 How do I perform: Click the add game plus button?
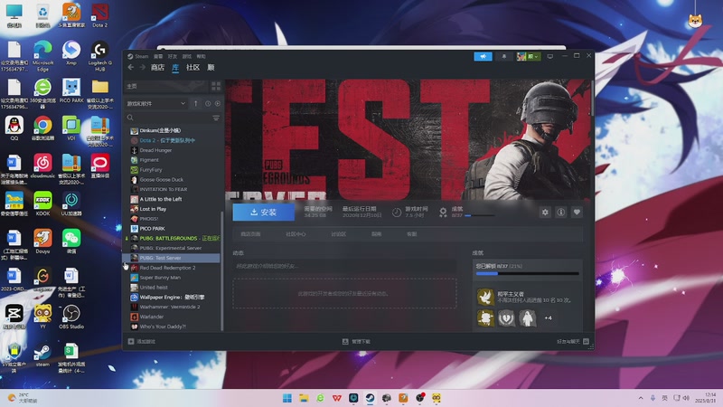141,342
